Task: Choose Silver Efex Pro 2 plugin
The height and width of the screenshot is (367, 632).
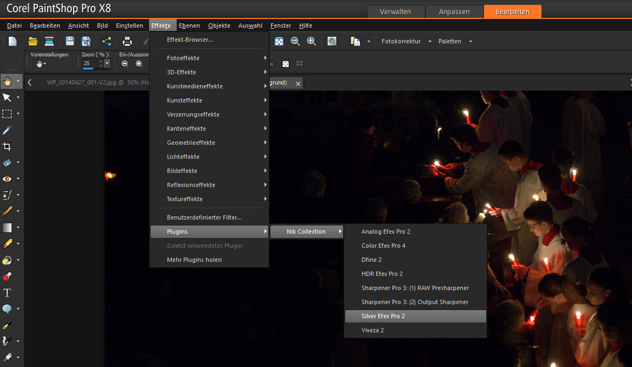Action: click(x=416, y=316)
